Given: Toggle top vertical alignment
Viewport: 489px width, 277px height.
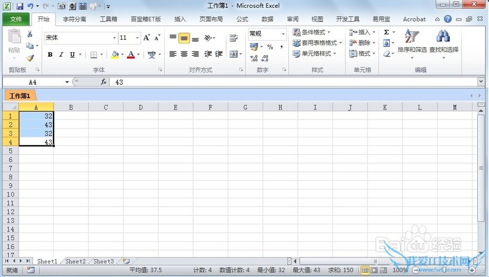Looking at the screenshot, I should 173,38.
